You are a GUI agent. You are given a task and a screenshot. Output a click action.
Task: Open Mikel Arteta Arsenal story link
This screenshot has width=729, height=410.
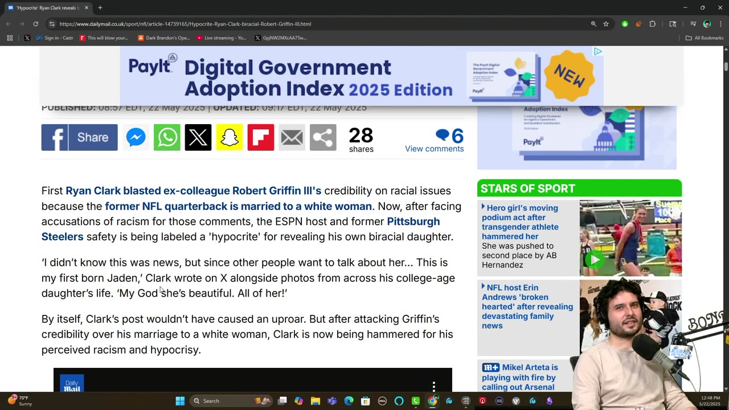(519, 378)
